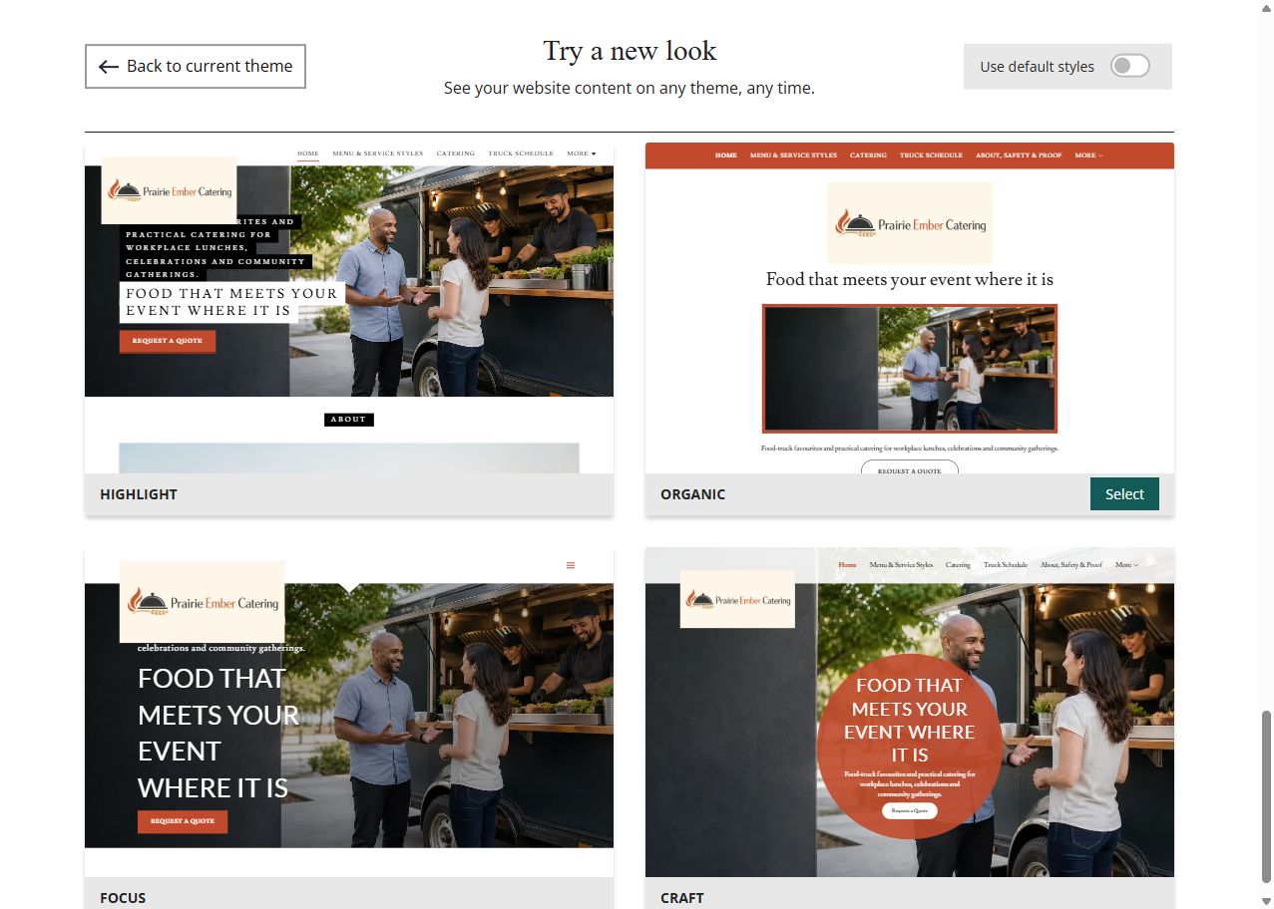Click the Try a new look heading

click(x=630, y=51)
